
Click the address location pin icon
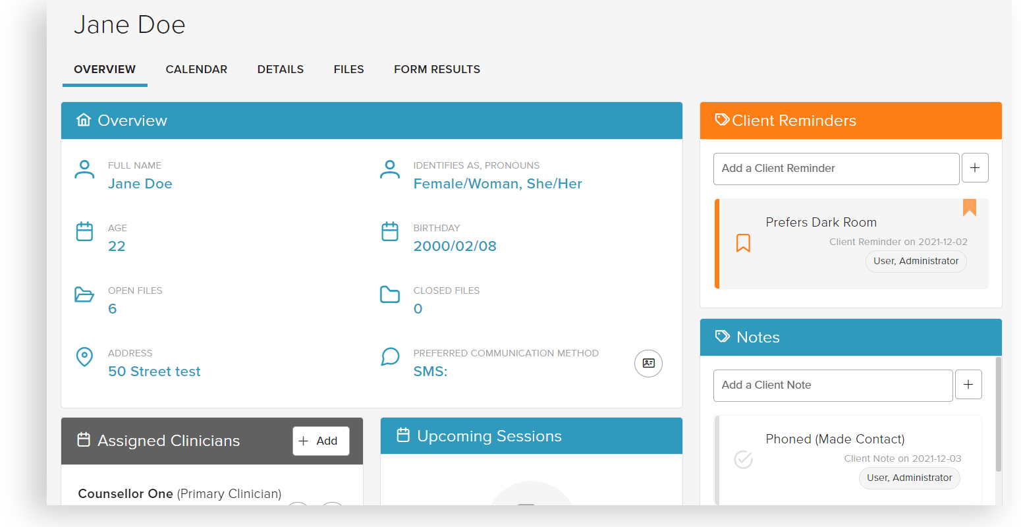pyautogui.click(x=84, y=357)
